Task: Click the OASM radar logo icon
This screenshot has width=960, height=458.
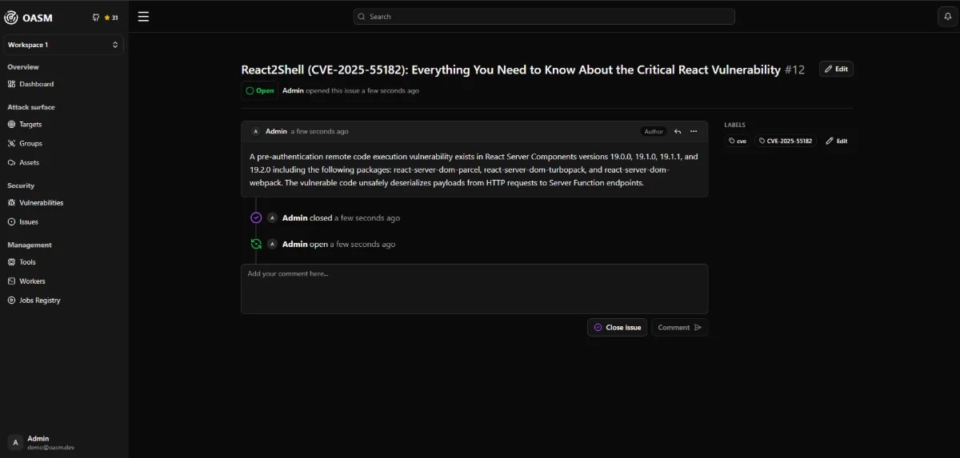Action: tap(11, 17)
